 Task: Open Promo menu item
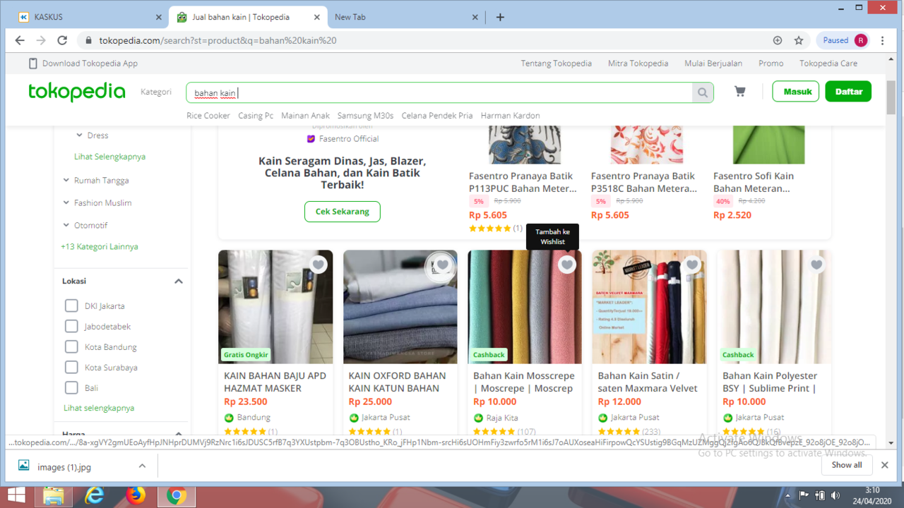(771, 63)
